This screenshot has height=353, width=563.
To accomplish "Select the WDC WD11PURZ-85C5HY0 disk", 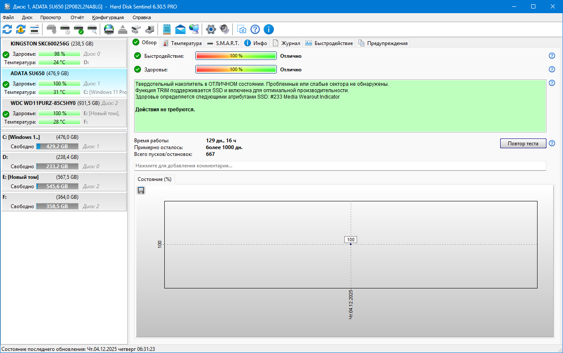I will coord(43,103).
